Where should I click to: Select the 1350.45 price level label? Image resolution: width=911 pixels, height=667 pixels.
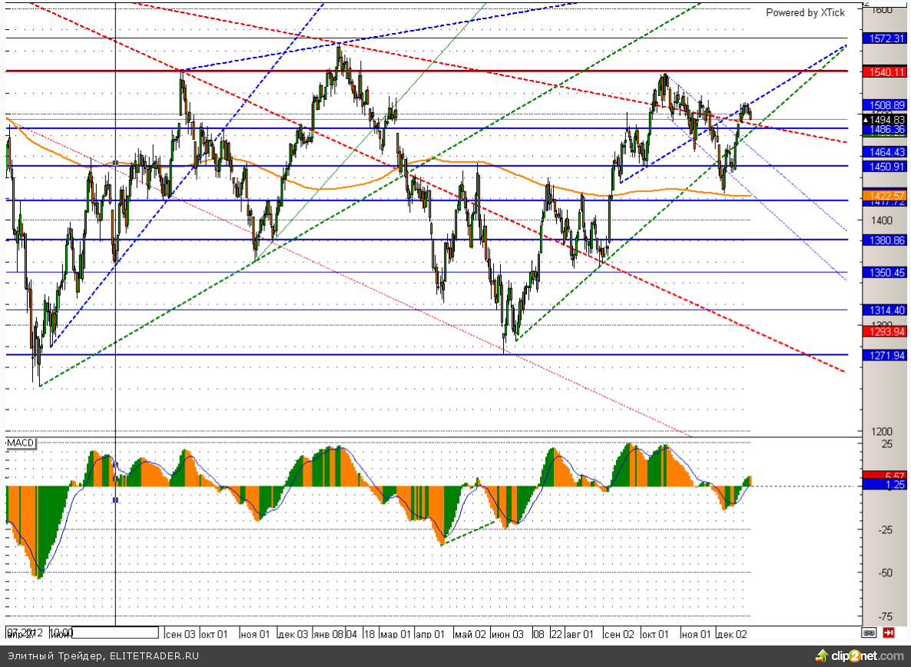pos(884,273)
